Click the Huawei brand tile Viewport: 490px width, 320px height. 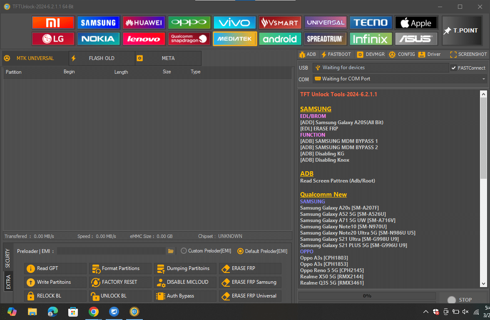(144, 22)
